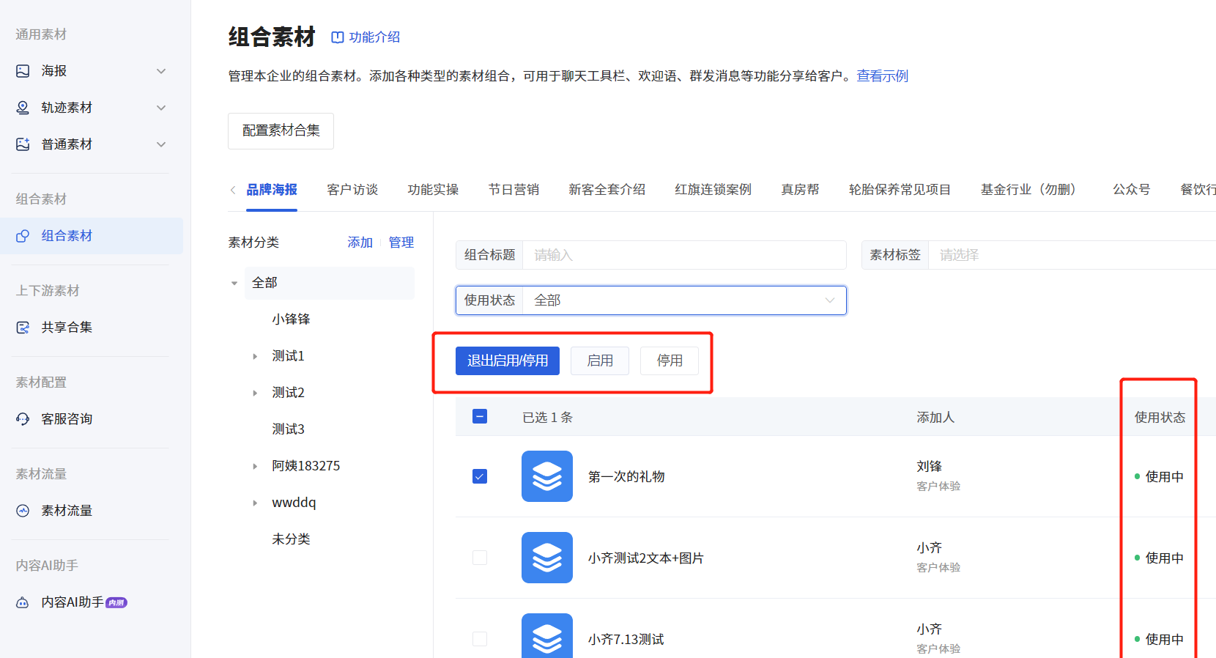Check the 小齐测试2文本+图片 row checkbox
The height and width of the screenshot is (658, 1216).
(480, 558)
